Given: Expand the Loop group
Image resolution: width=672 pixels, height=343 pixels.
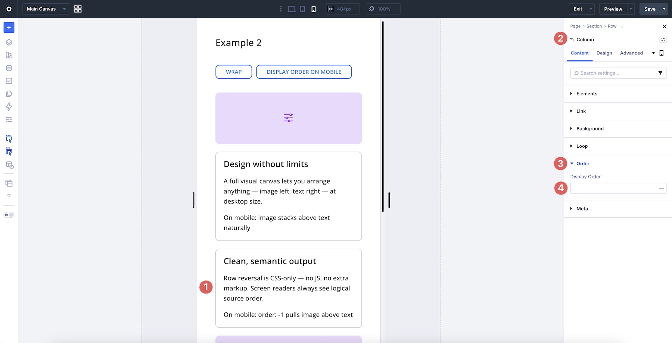Looking at the screenshot, I should tap(618, 146).
